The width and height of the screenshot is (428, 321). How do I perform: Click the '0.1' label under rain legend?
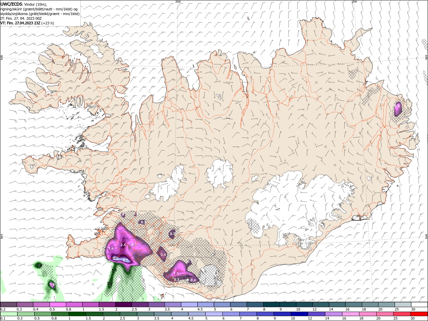3,319
